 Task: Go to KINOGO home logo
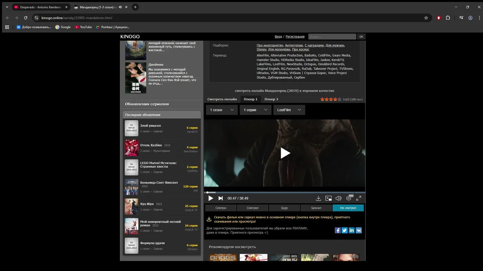(x=130, y=37)
